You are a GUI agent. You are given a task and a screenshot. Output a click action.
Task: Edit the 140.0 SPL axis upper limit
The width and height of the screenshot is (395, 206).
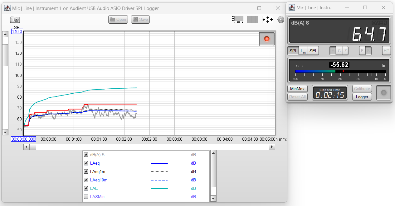tap(17, 31)
